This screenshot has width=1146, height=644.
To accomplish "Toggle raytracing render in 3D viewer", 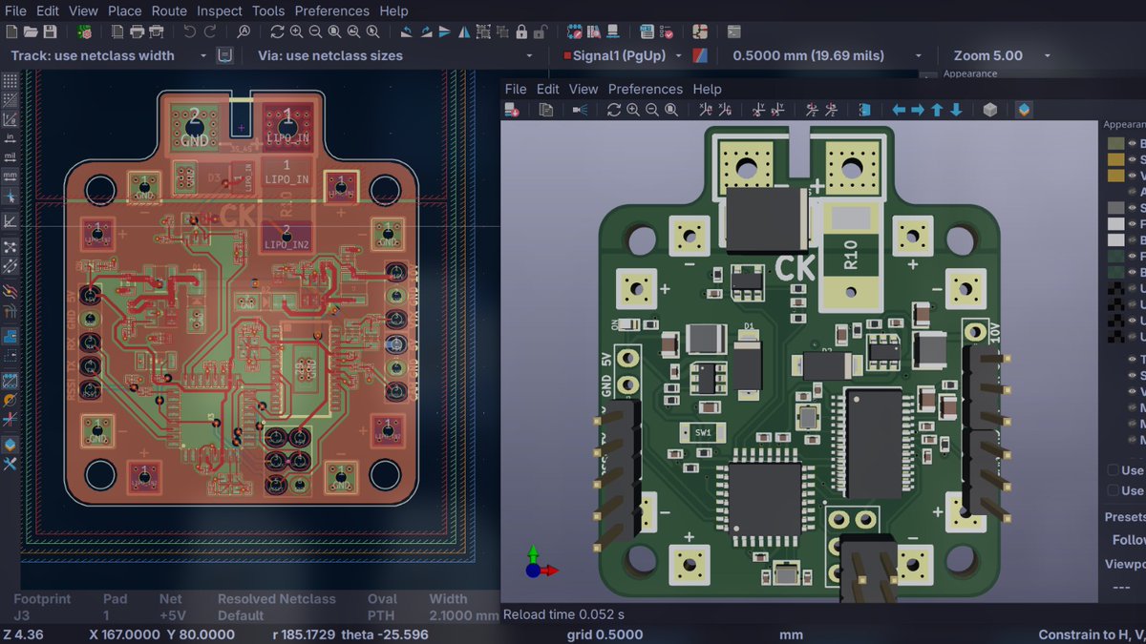I will point(580,110).
